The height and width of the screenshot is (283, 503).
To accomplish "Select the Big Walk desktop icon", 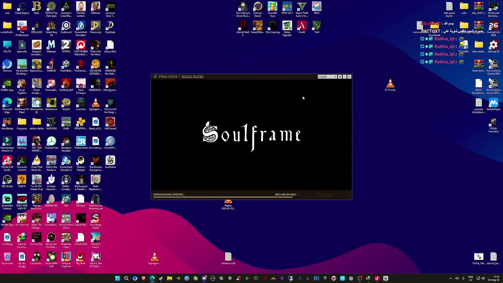I will click(81, 259).
